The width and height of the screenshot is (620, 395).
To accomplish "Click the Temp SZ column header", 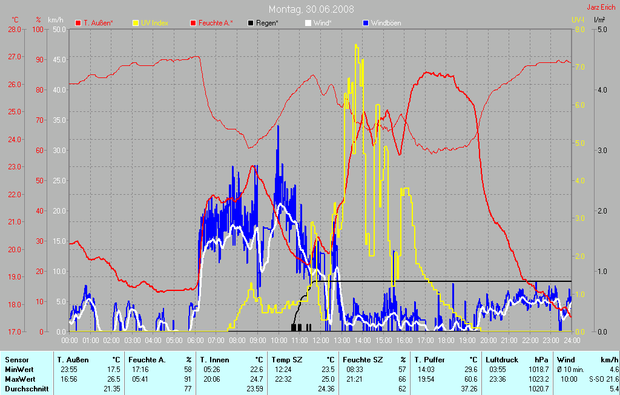I will point(286,359).
